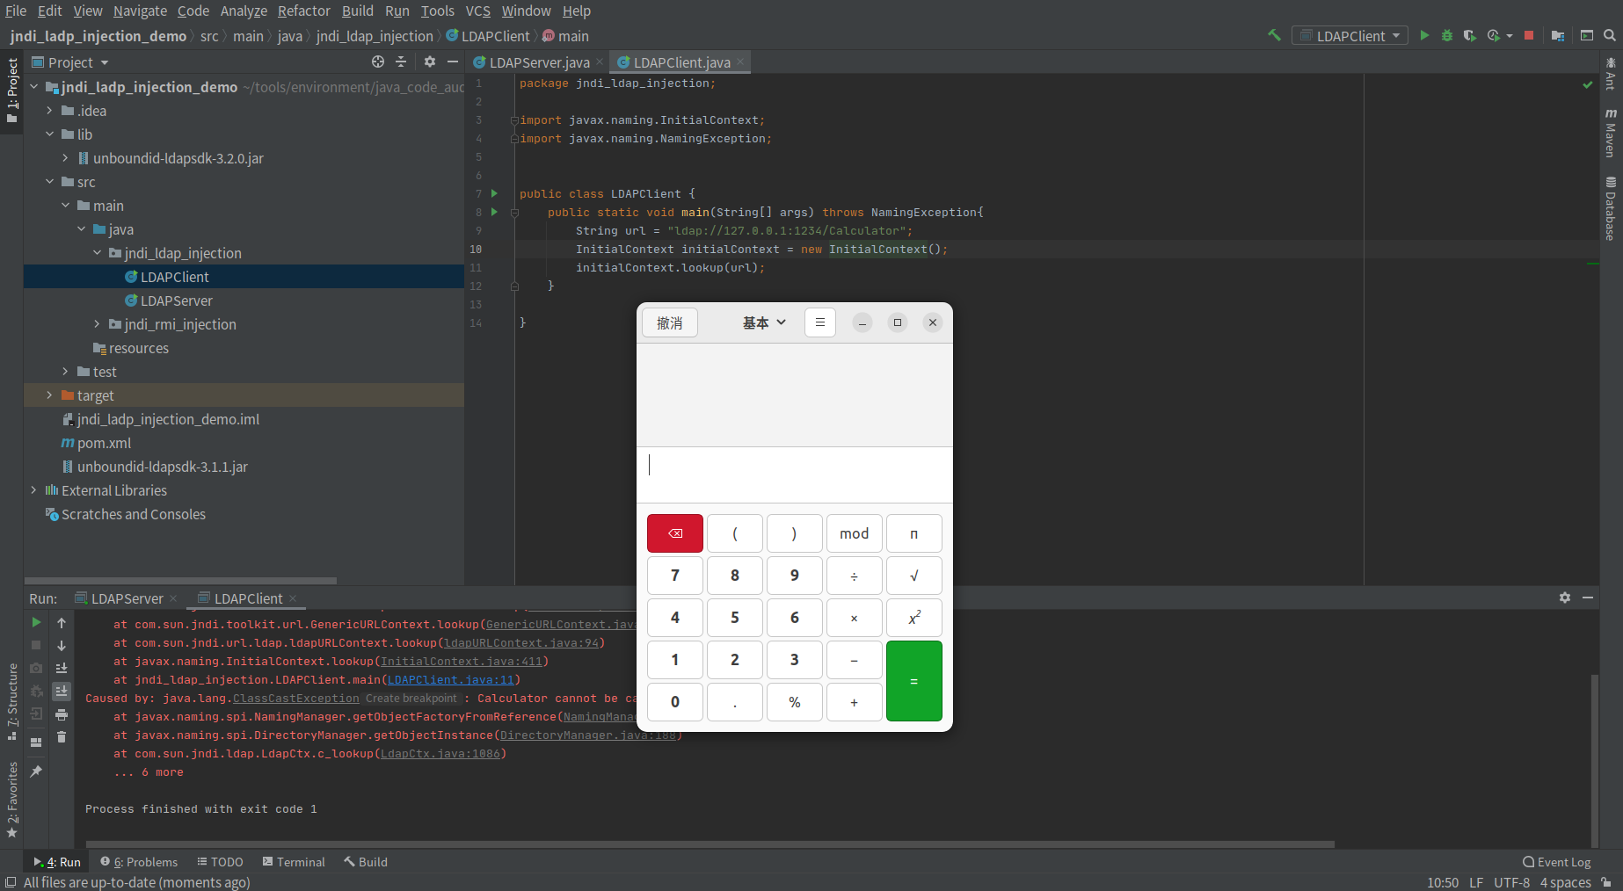Expand the test folder
The height and width of the screenshot is (891, 1623).
66,372
